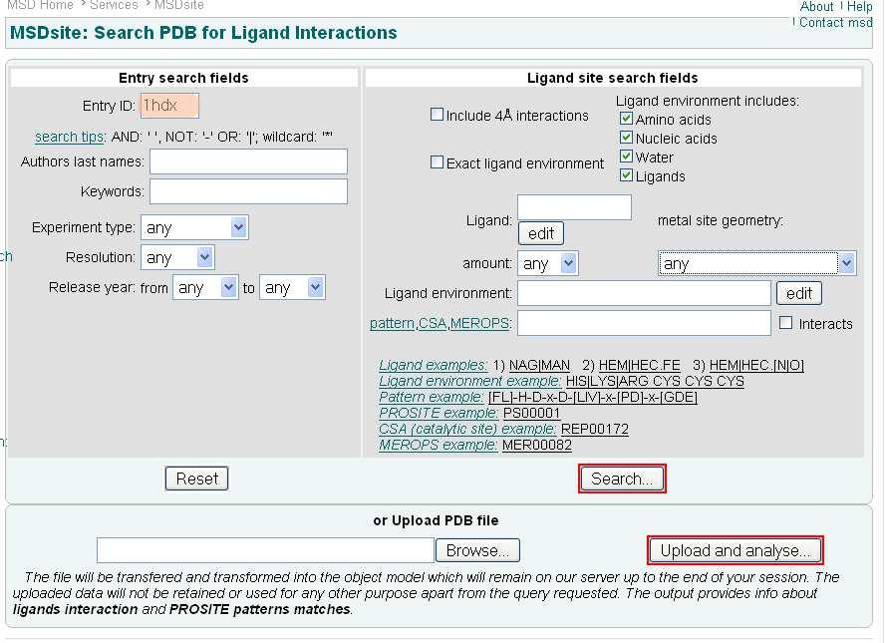Click the Search button

point(622,479)
